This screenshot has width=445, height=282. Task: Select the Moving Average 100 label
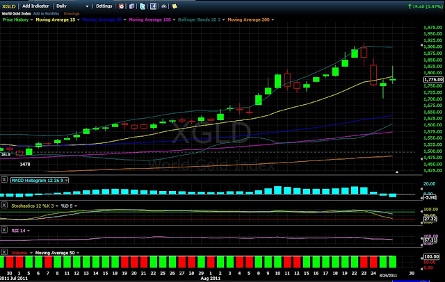tap(150, 19)
